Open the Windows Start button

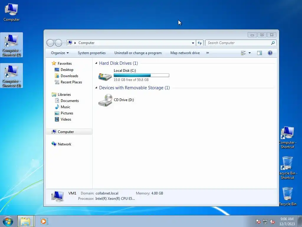tap(8, 221)
